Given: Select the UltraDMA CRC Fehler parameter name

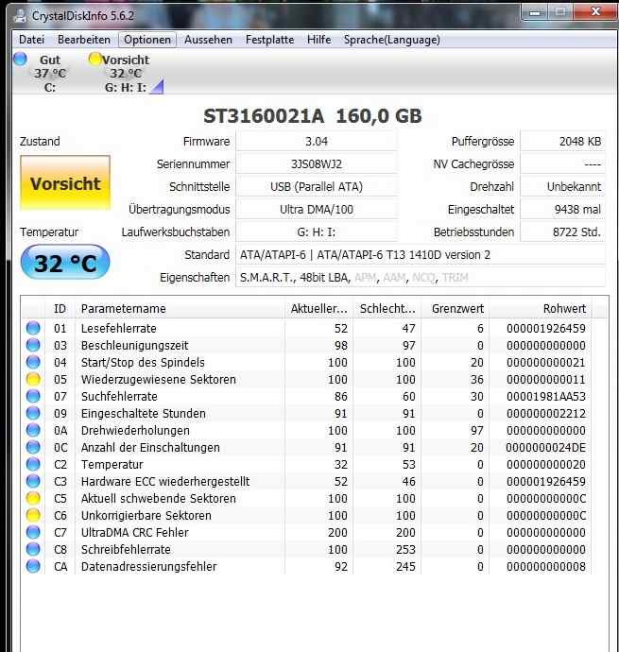Looking at the screenshot, I should click(135, 533).
